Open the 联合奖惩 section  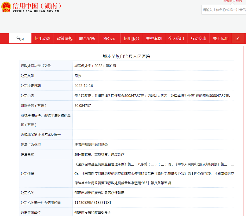(x=87, y=38)
